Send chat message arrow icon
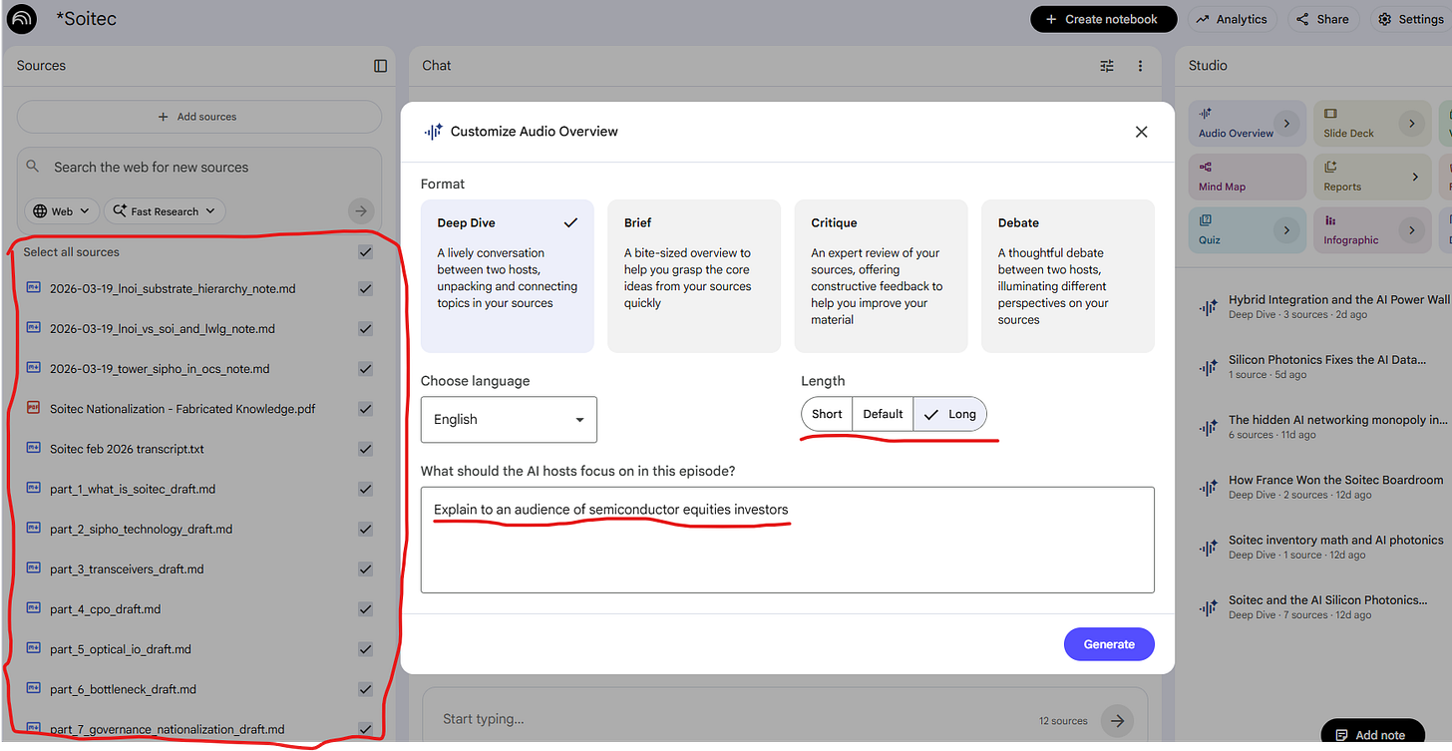1452x751 pixels. (x=1117, y=720)
